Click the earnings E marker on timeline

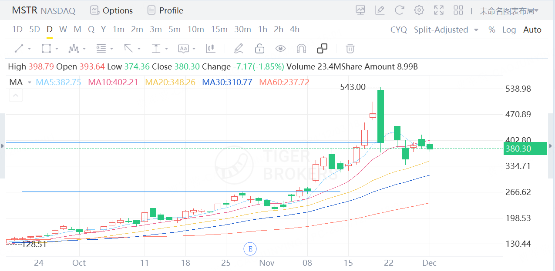click(x=250, y=249)
